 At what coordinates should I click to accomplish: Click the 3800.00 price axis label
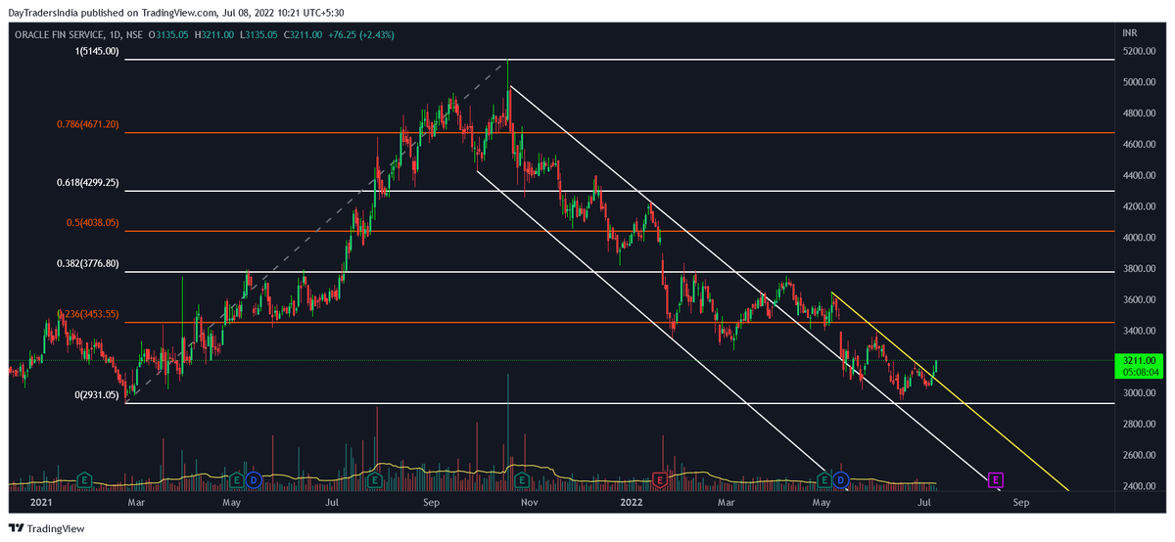[1139, 269]
